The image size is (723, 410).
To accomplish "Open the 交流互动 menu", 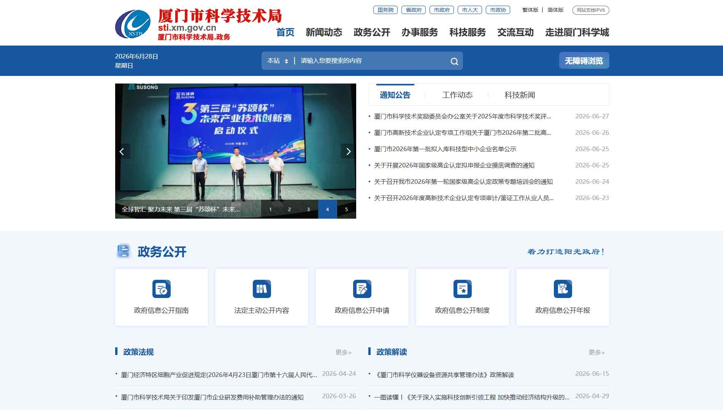I will (x=515, y=32).
